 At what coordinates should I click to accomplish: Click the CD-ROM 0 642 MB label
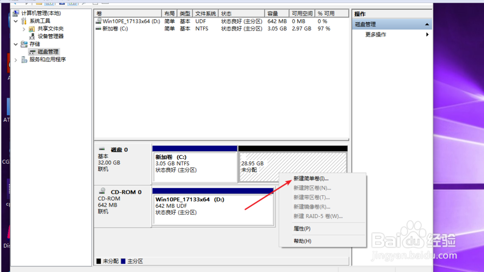point(122,206)
